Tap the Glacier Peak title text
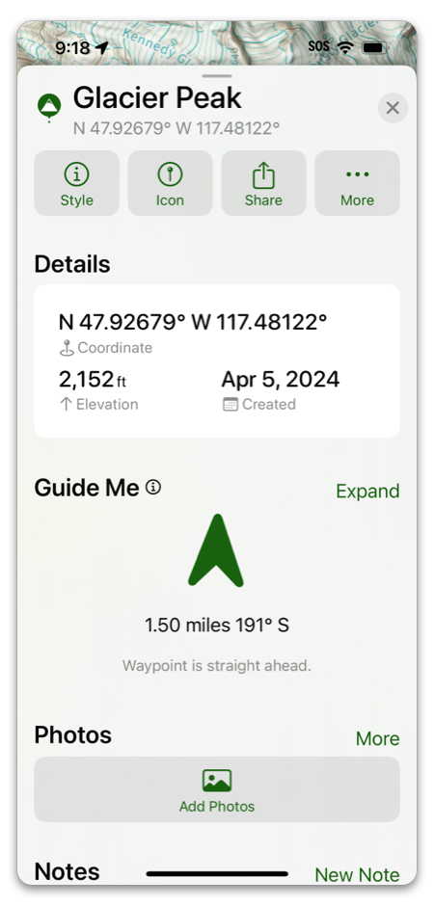This screenshot has width=434, height=906. pyautogui.click(x=157, y=98)
